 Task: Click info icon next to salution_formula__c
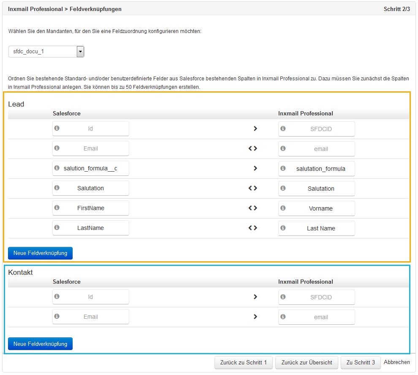pos(57,168)
